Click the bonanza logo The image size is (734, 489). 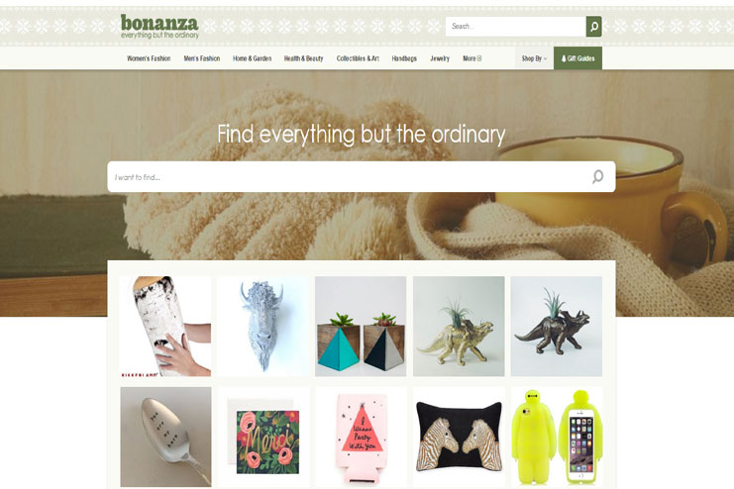159,26
